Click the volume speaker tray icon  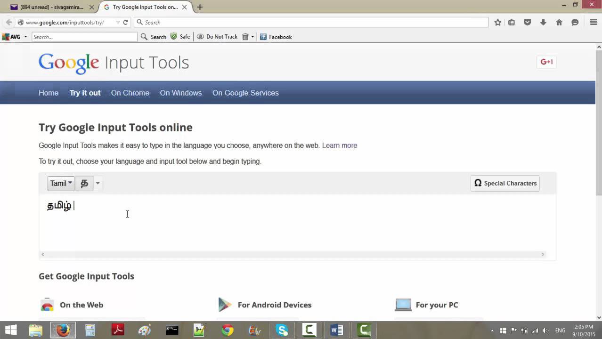(x=545, y=330)
